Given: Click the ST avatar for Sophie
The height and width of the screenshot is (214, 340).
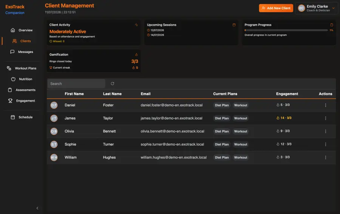Looking at the screenshot, I should (x=54, y=144).
